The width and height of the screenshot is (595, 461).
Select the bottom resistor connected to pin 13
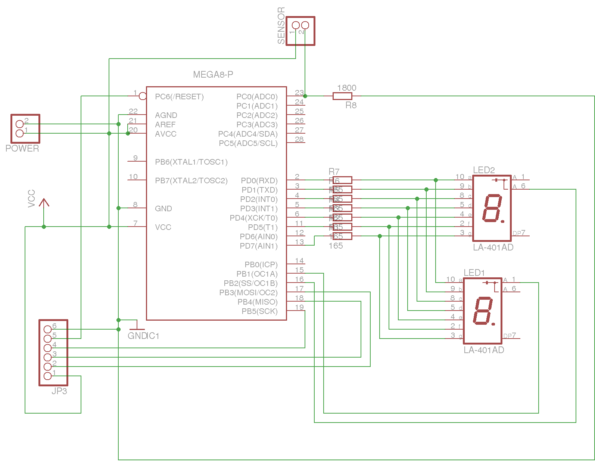pyautogui.click(x=342, y=236)
